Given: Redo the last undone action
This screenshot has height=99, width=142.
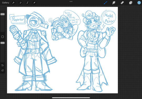Looking at the screenshot, I should coord(3,70).
